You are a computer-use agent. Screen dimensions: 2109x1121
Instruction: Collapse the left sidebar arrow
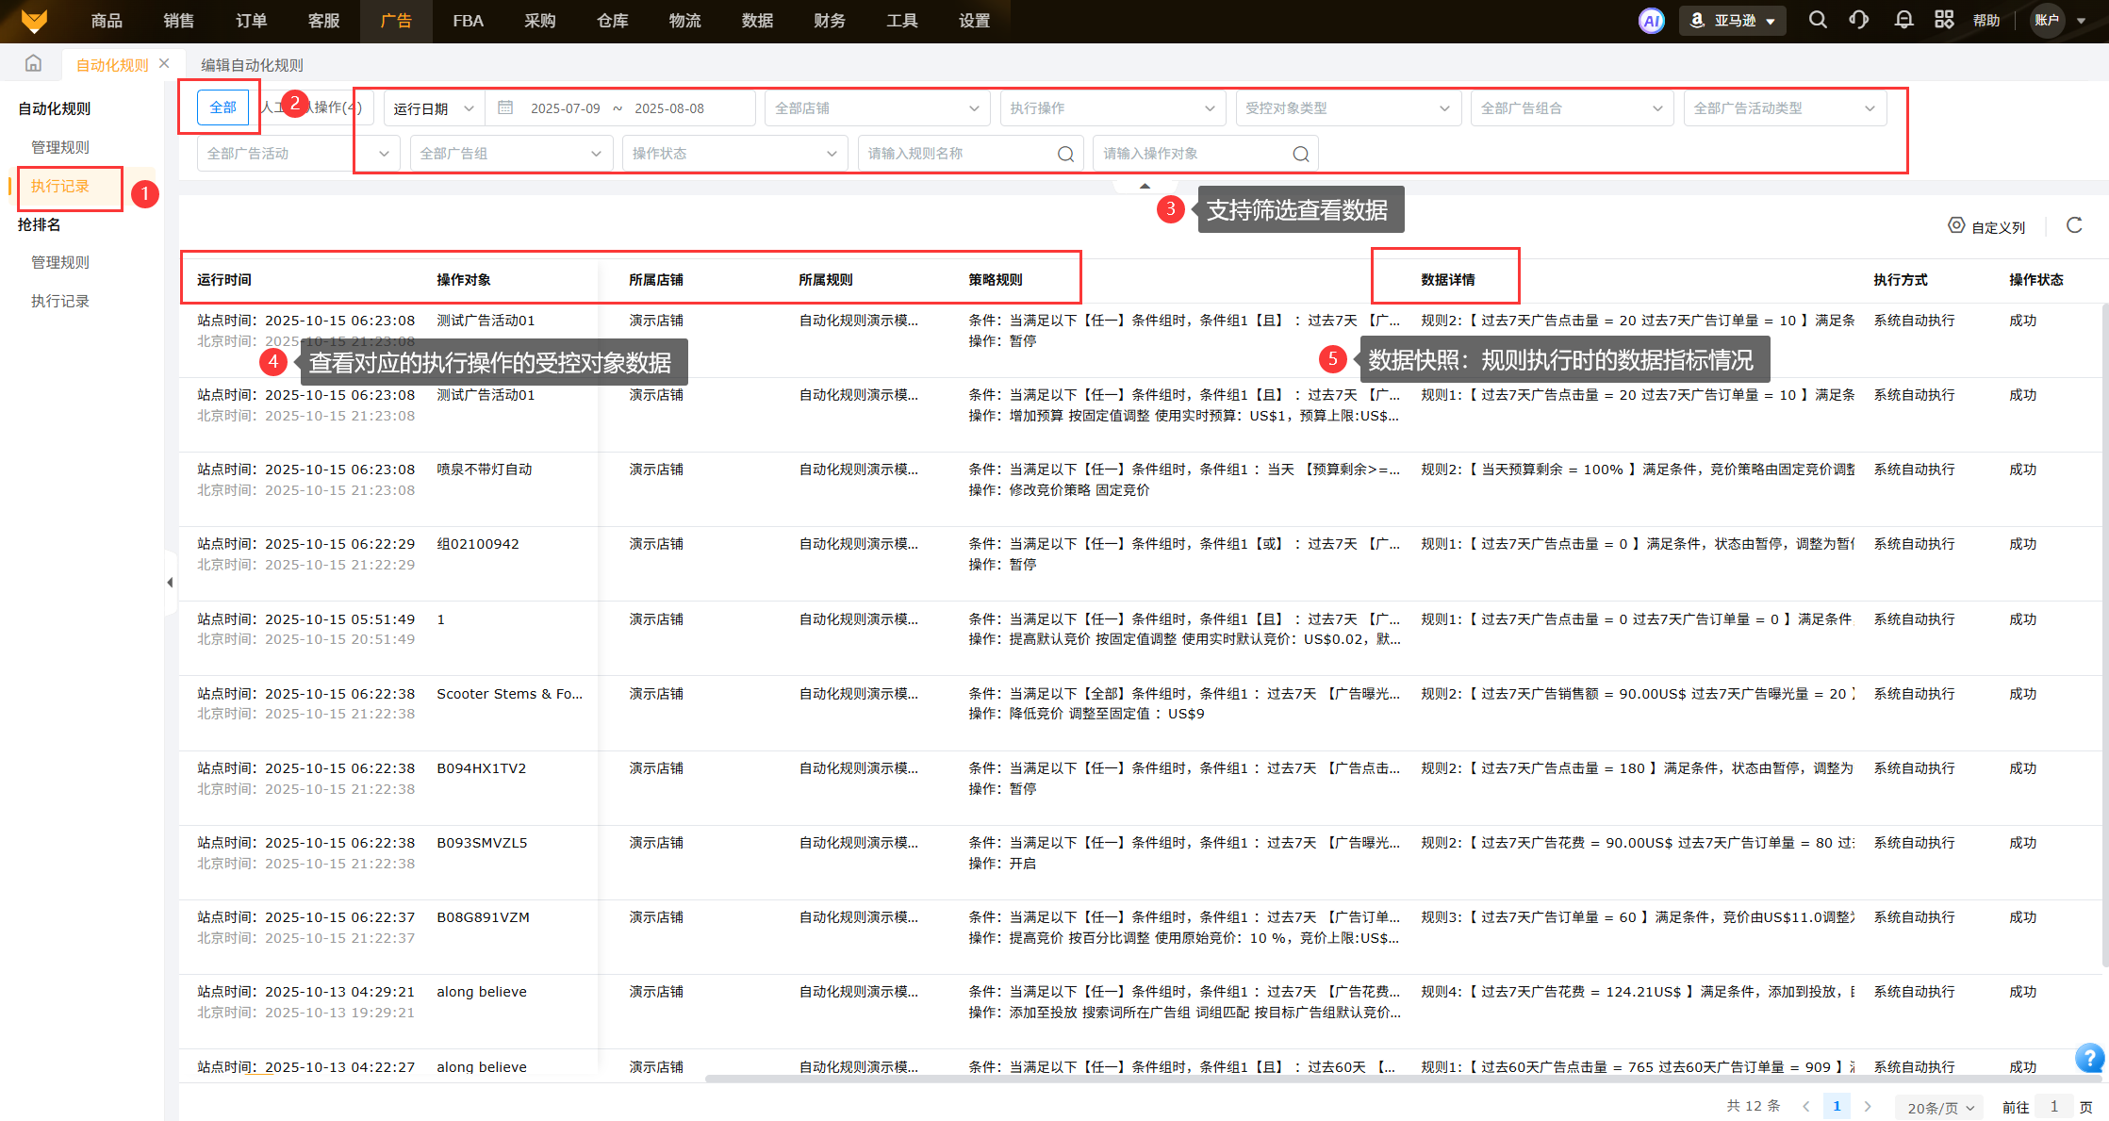[170, 583]
